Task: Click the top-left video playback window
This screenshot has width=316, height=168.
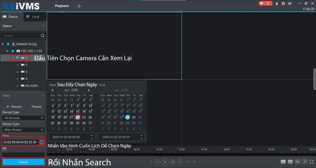Action: pos(114,46)
